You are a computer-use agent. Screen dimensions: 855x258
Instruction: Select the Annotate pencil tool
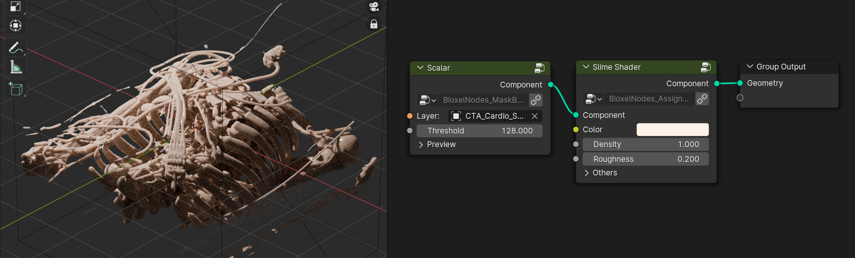(16, 48)
